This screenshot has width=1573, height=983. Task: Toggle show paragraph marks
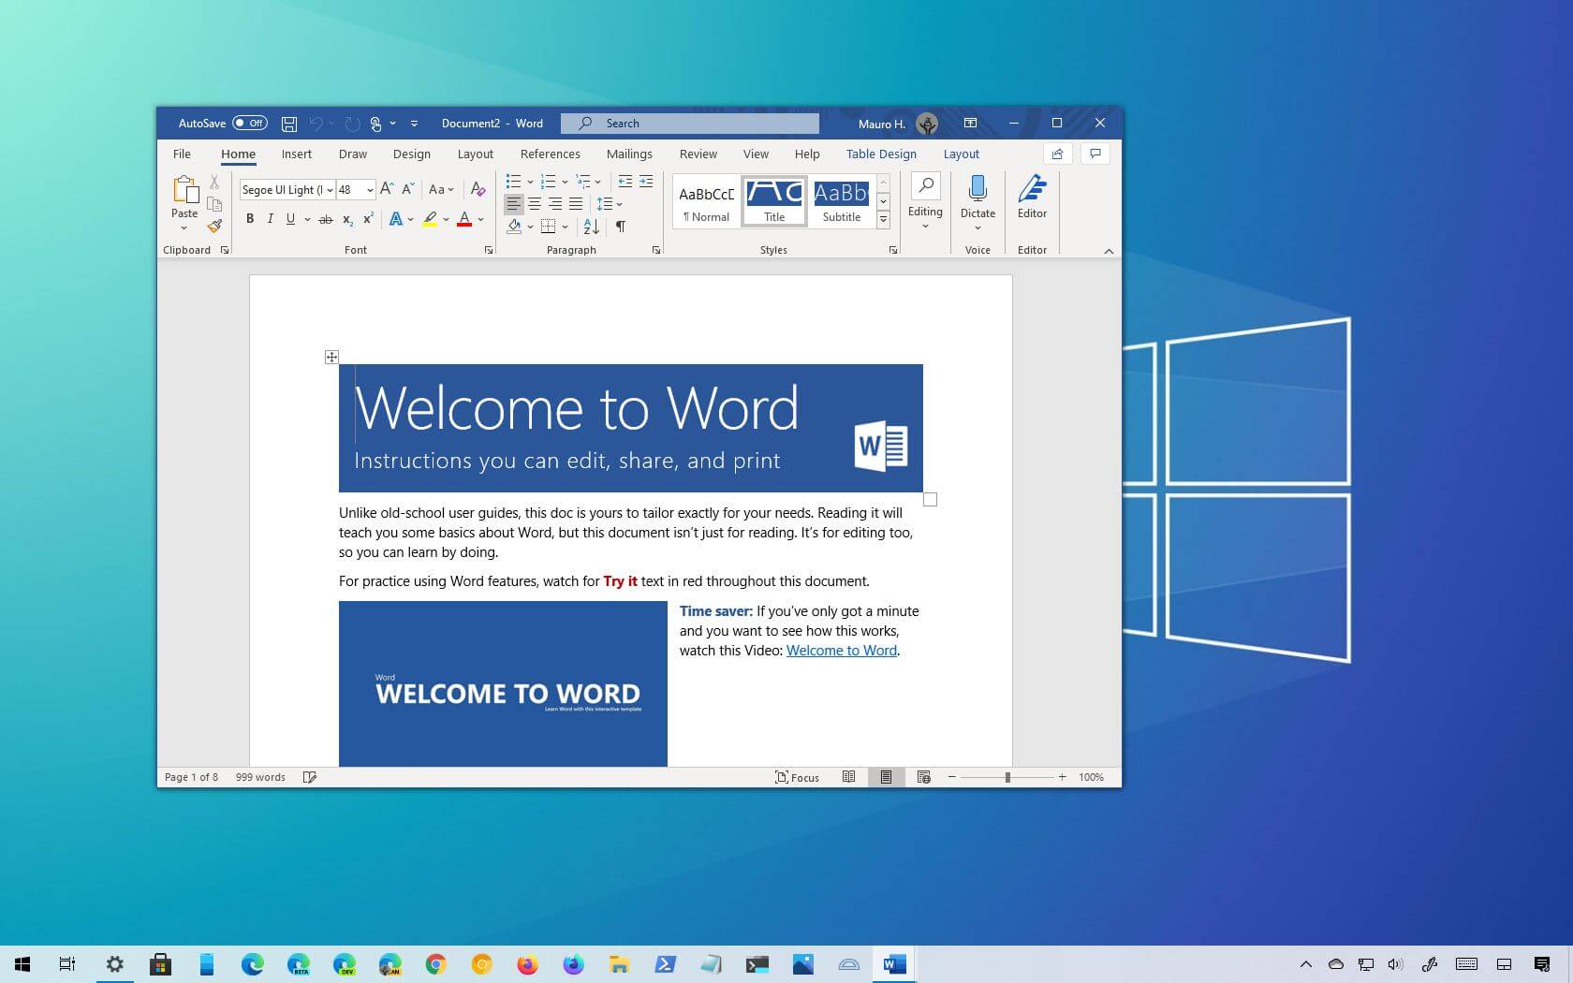[620, 227]
